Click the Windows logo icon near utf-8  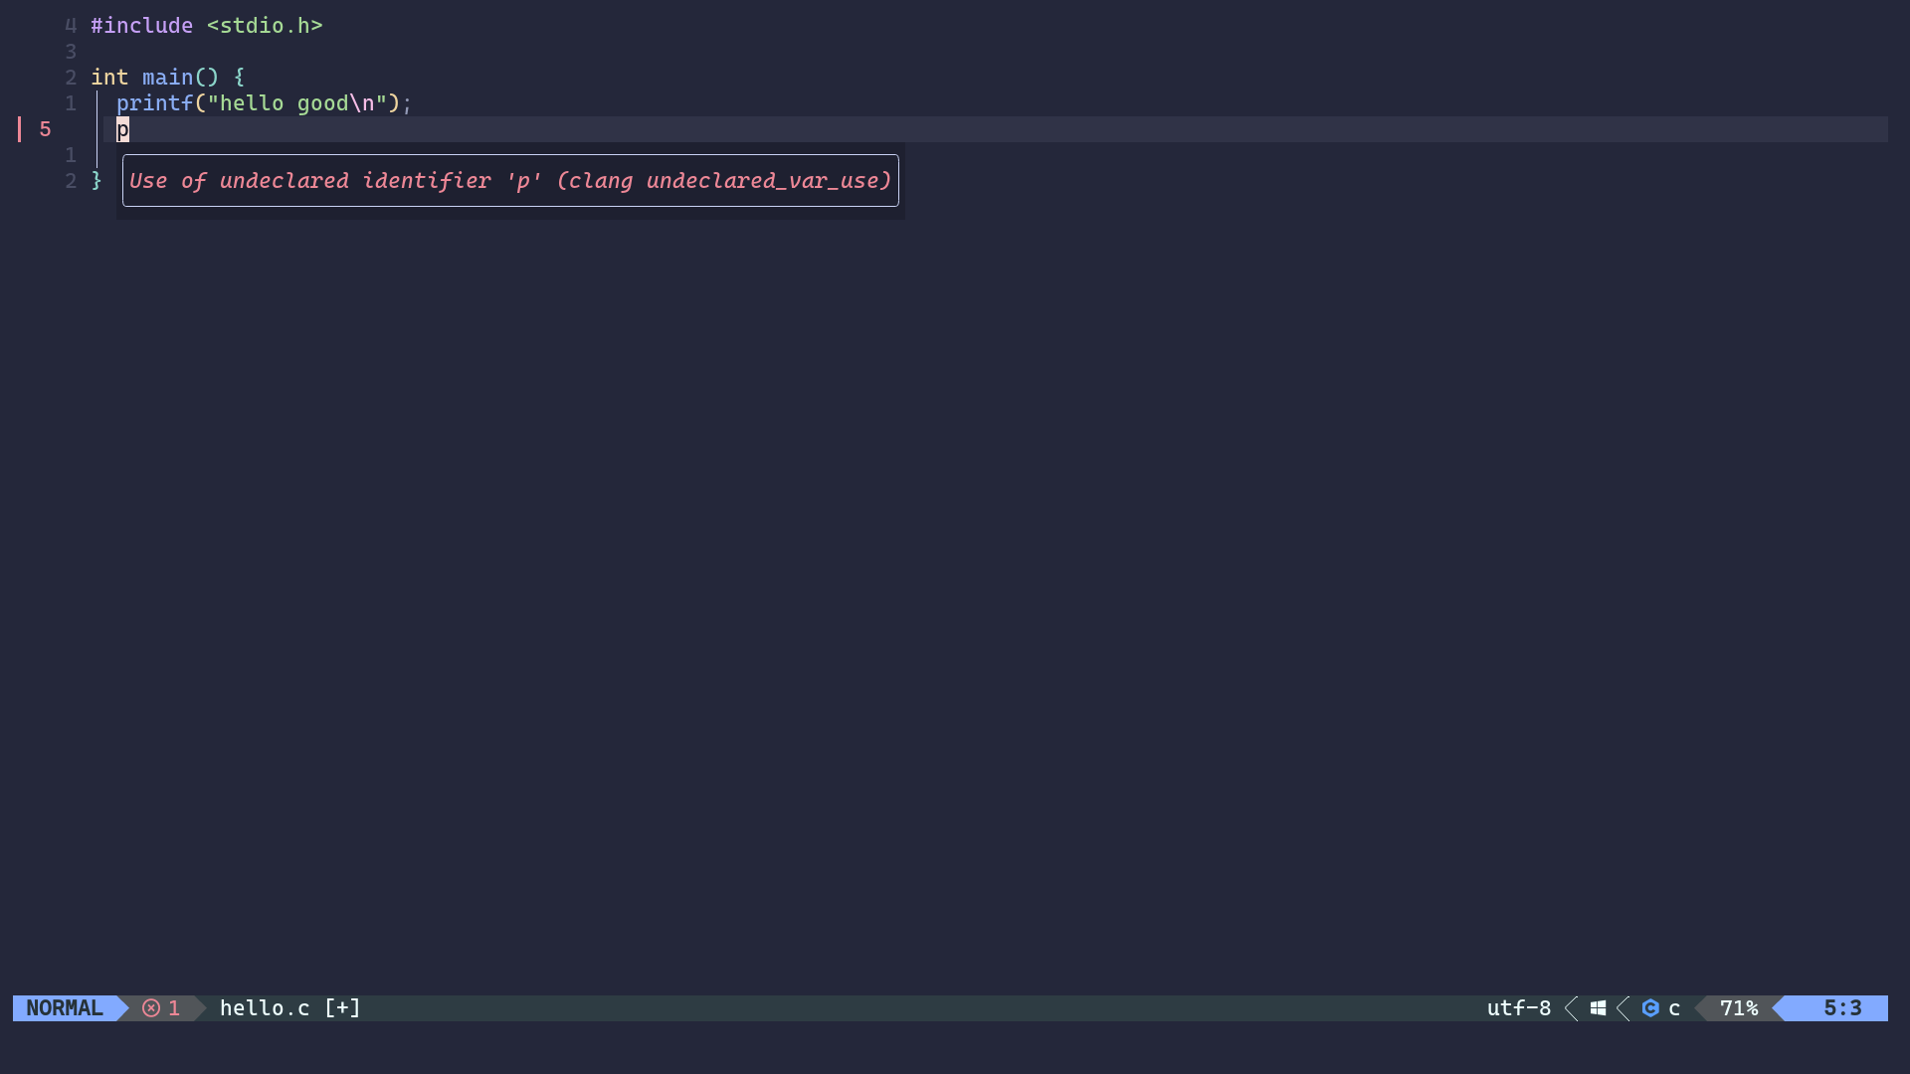tap(1599, 1008)
